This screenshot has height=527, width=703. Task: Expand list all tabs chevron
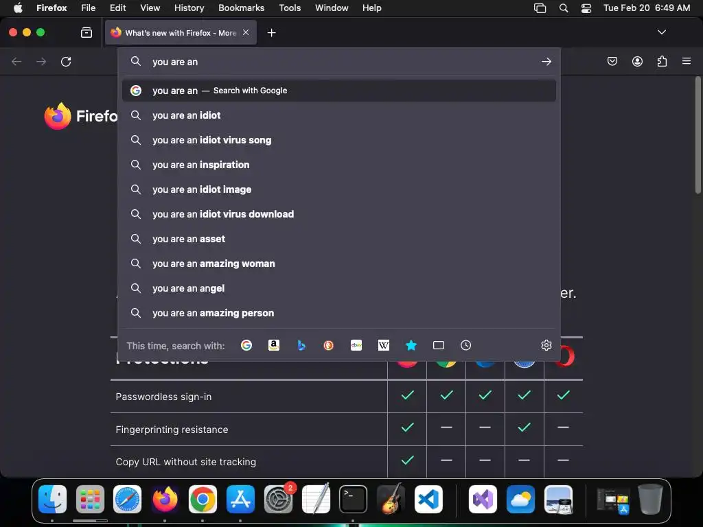tap(661, 32)
